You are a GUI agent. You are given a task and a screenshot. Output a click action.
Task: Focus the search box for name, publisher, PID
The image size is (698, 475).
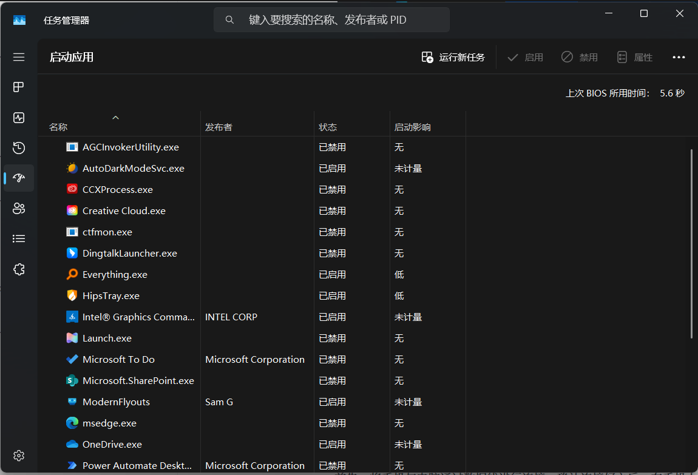pyautogui.click(x=331, y=19)
